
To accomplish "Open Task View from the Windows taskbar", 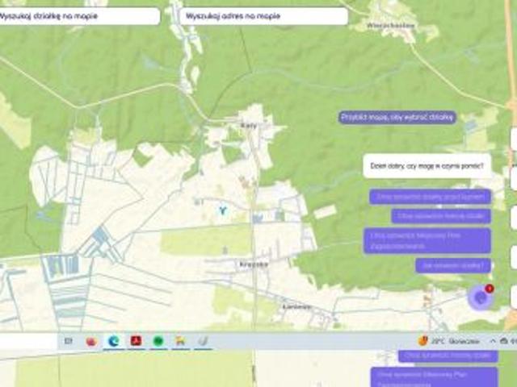I will (x=68, y=341).
